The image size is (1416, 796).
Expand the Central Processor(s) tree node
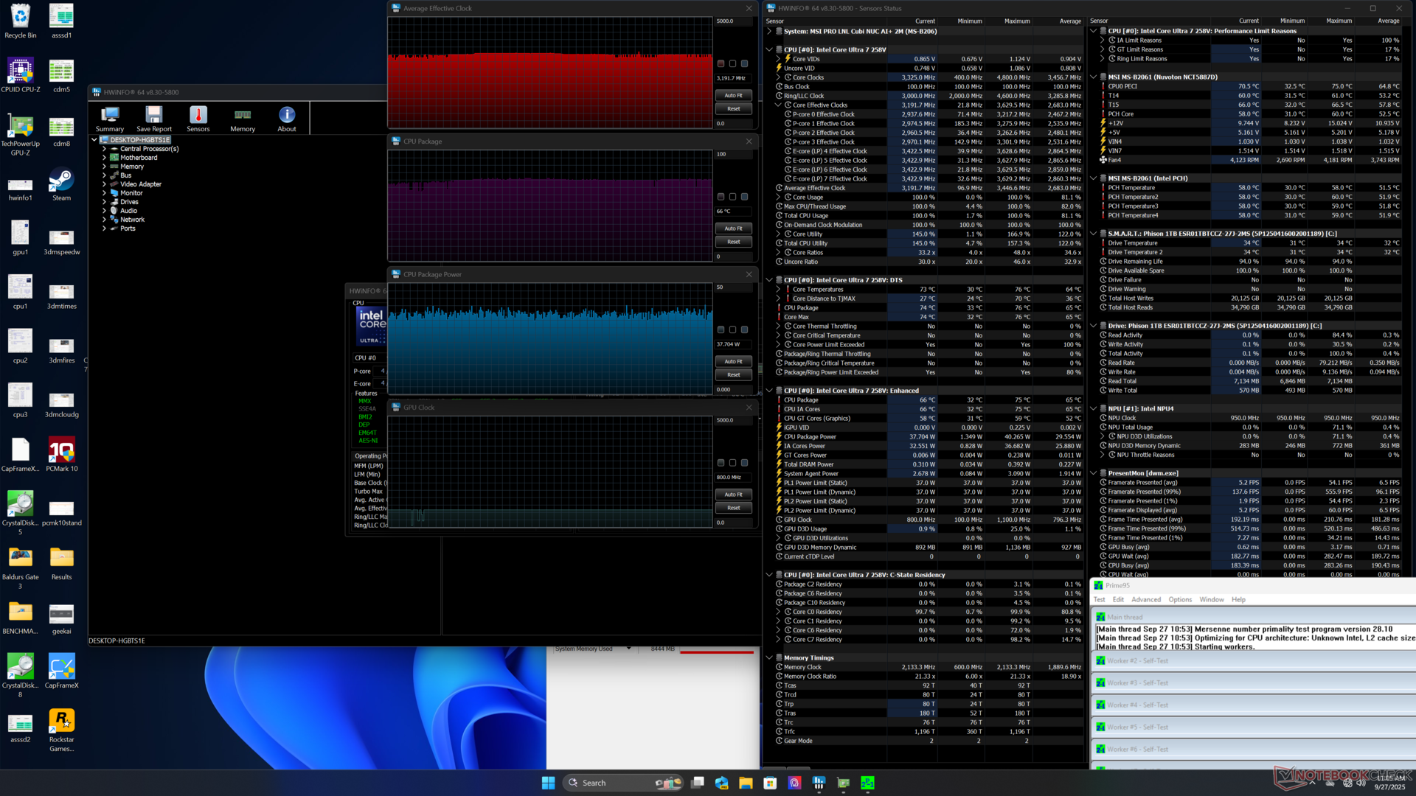(104, 149)
